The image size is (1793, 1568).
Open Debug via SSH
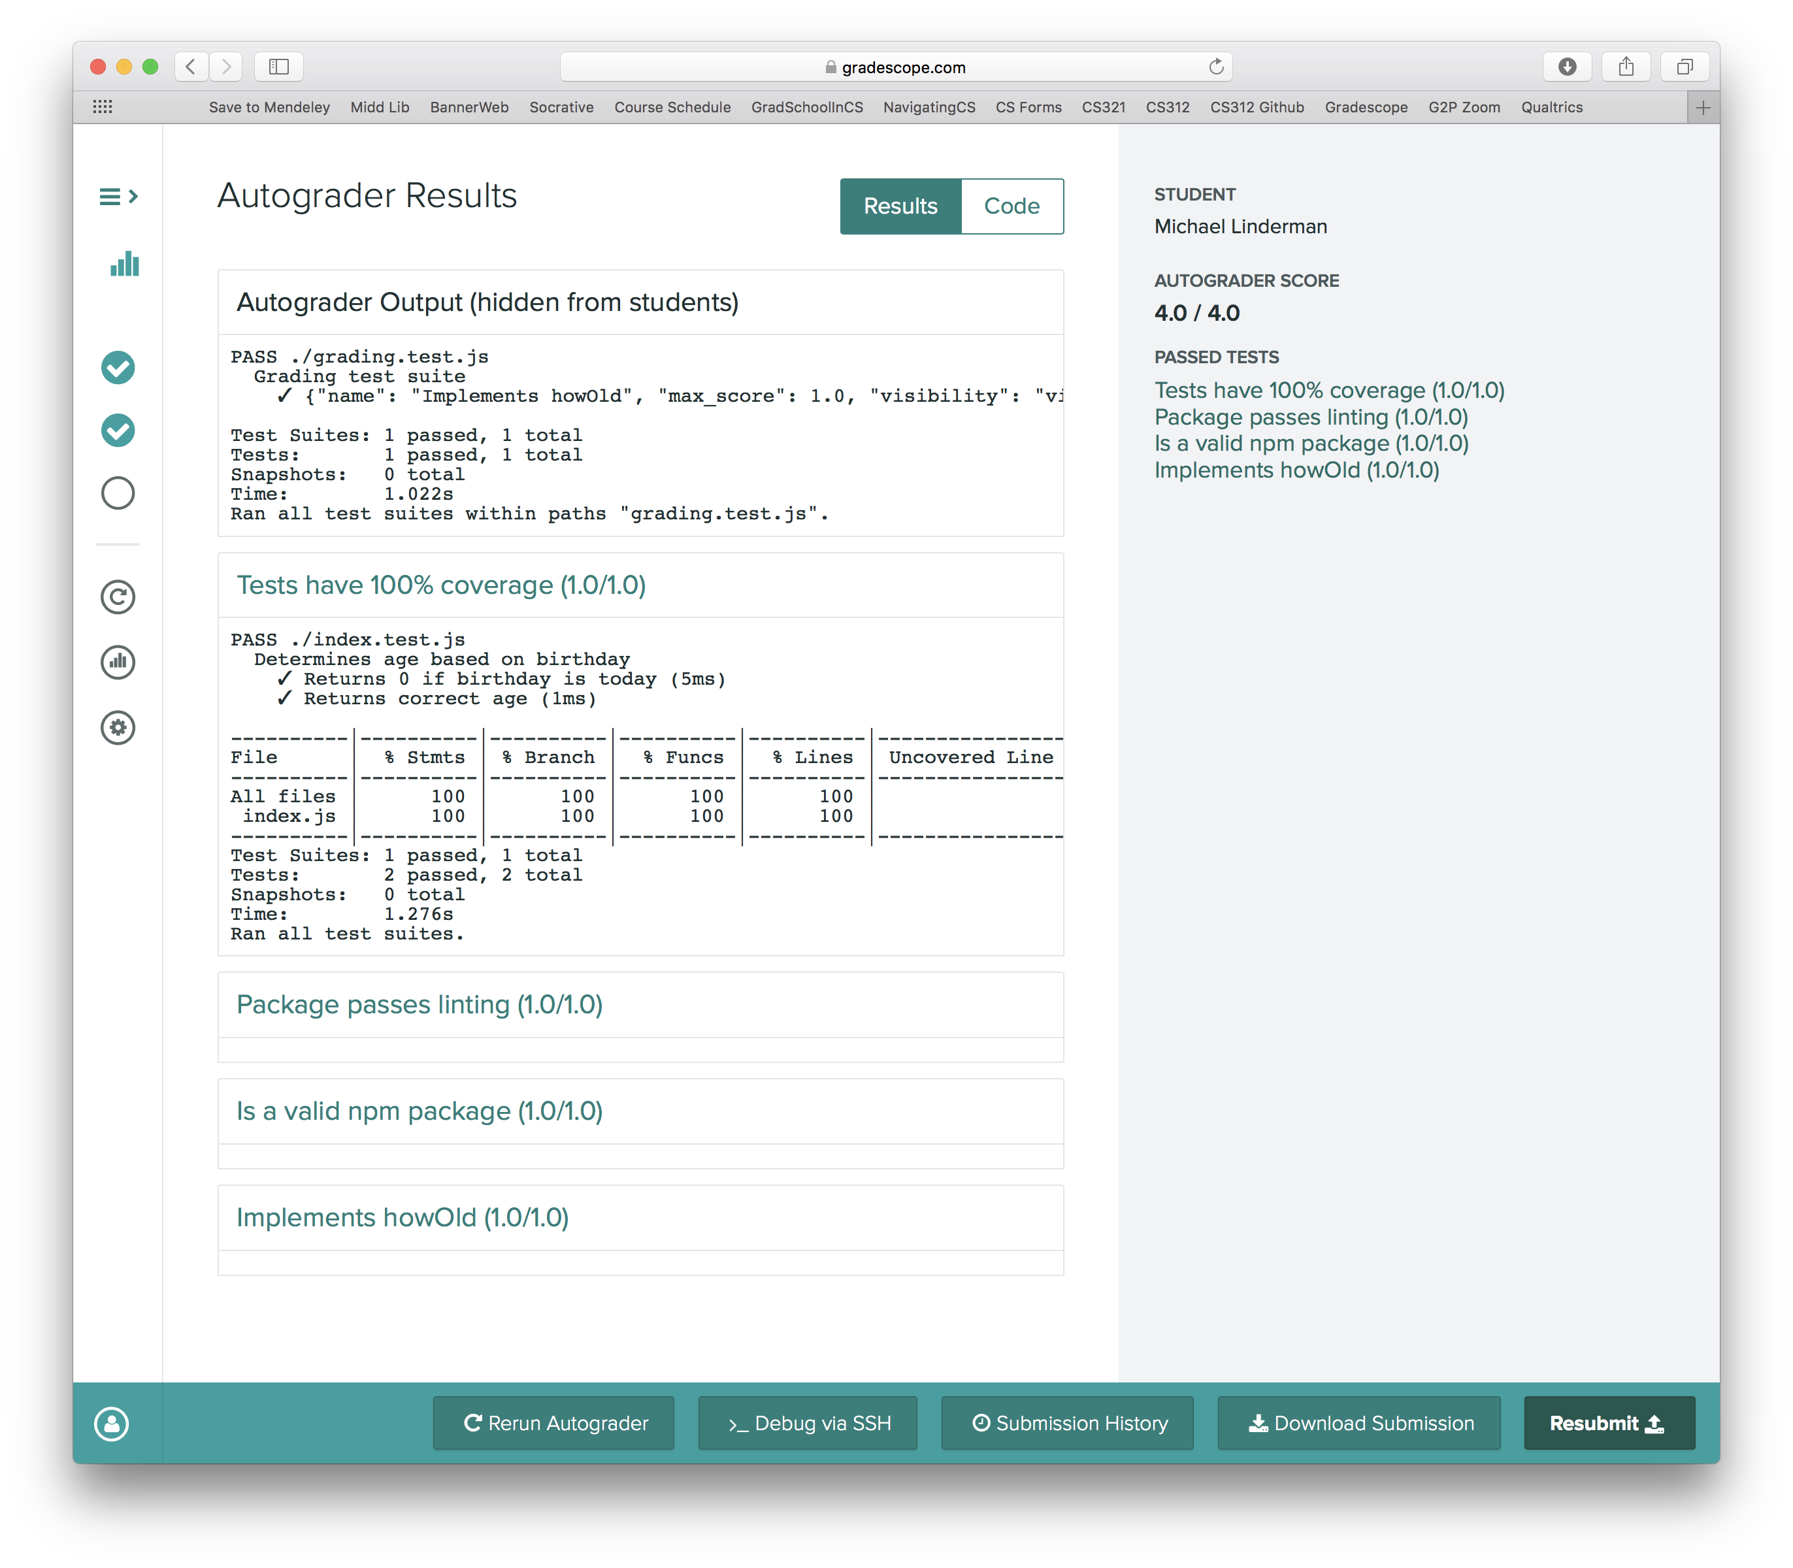808,1424
